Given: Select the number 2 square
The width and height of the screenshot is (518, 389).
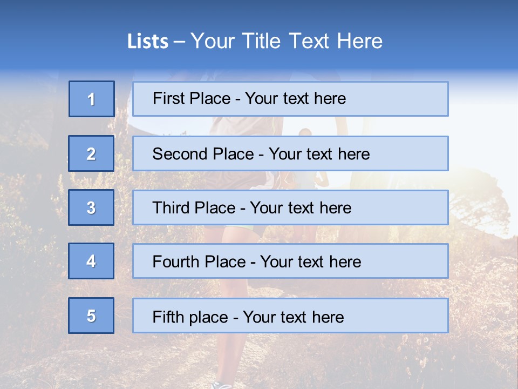Looking at the screenshot, I should click(x=91, y=154).
